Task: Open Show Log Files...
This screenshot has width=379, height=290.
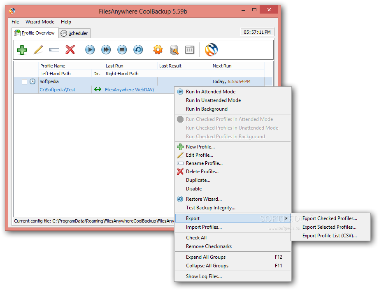Action: 233,276
